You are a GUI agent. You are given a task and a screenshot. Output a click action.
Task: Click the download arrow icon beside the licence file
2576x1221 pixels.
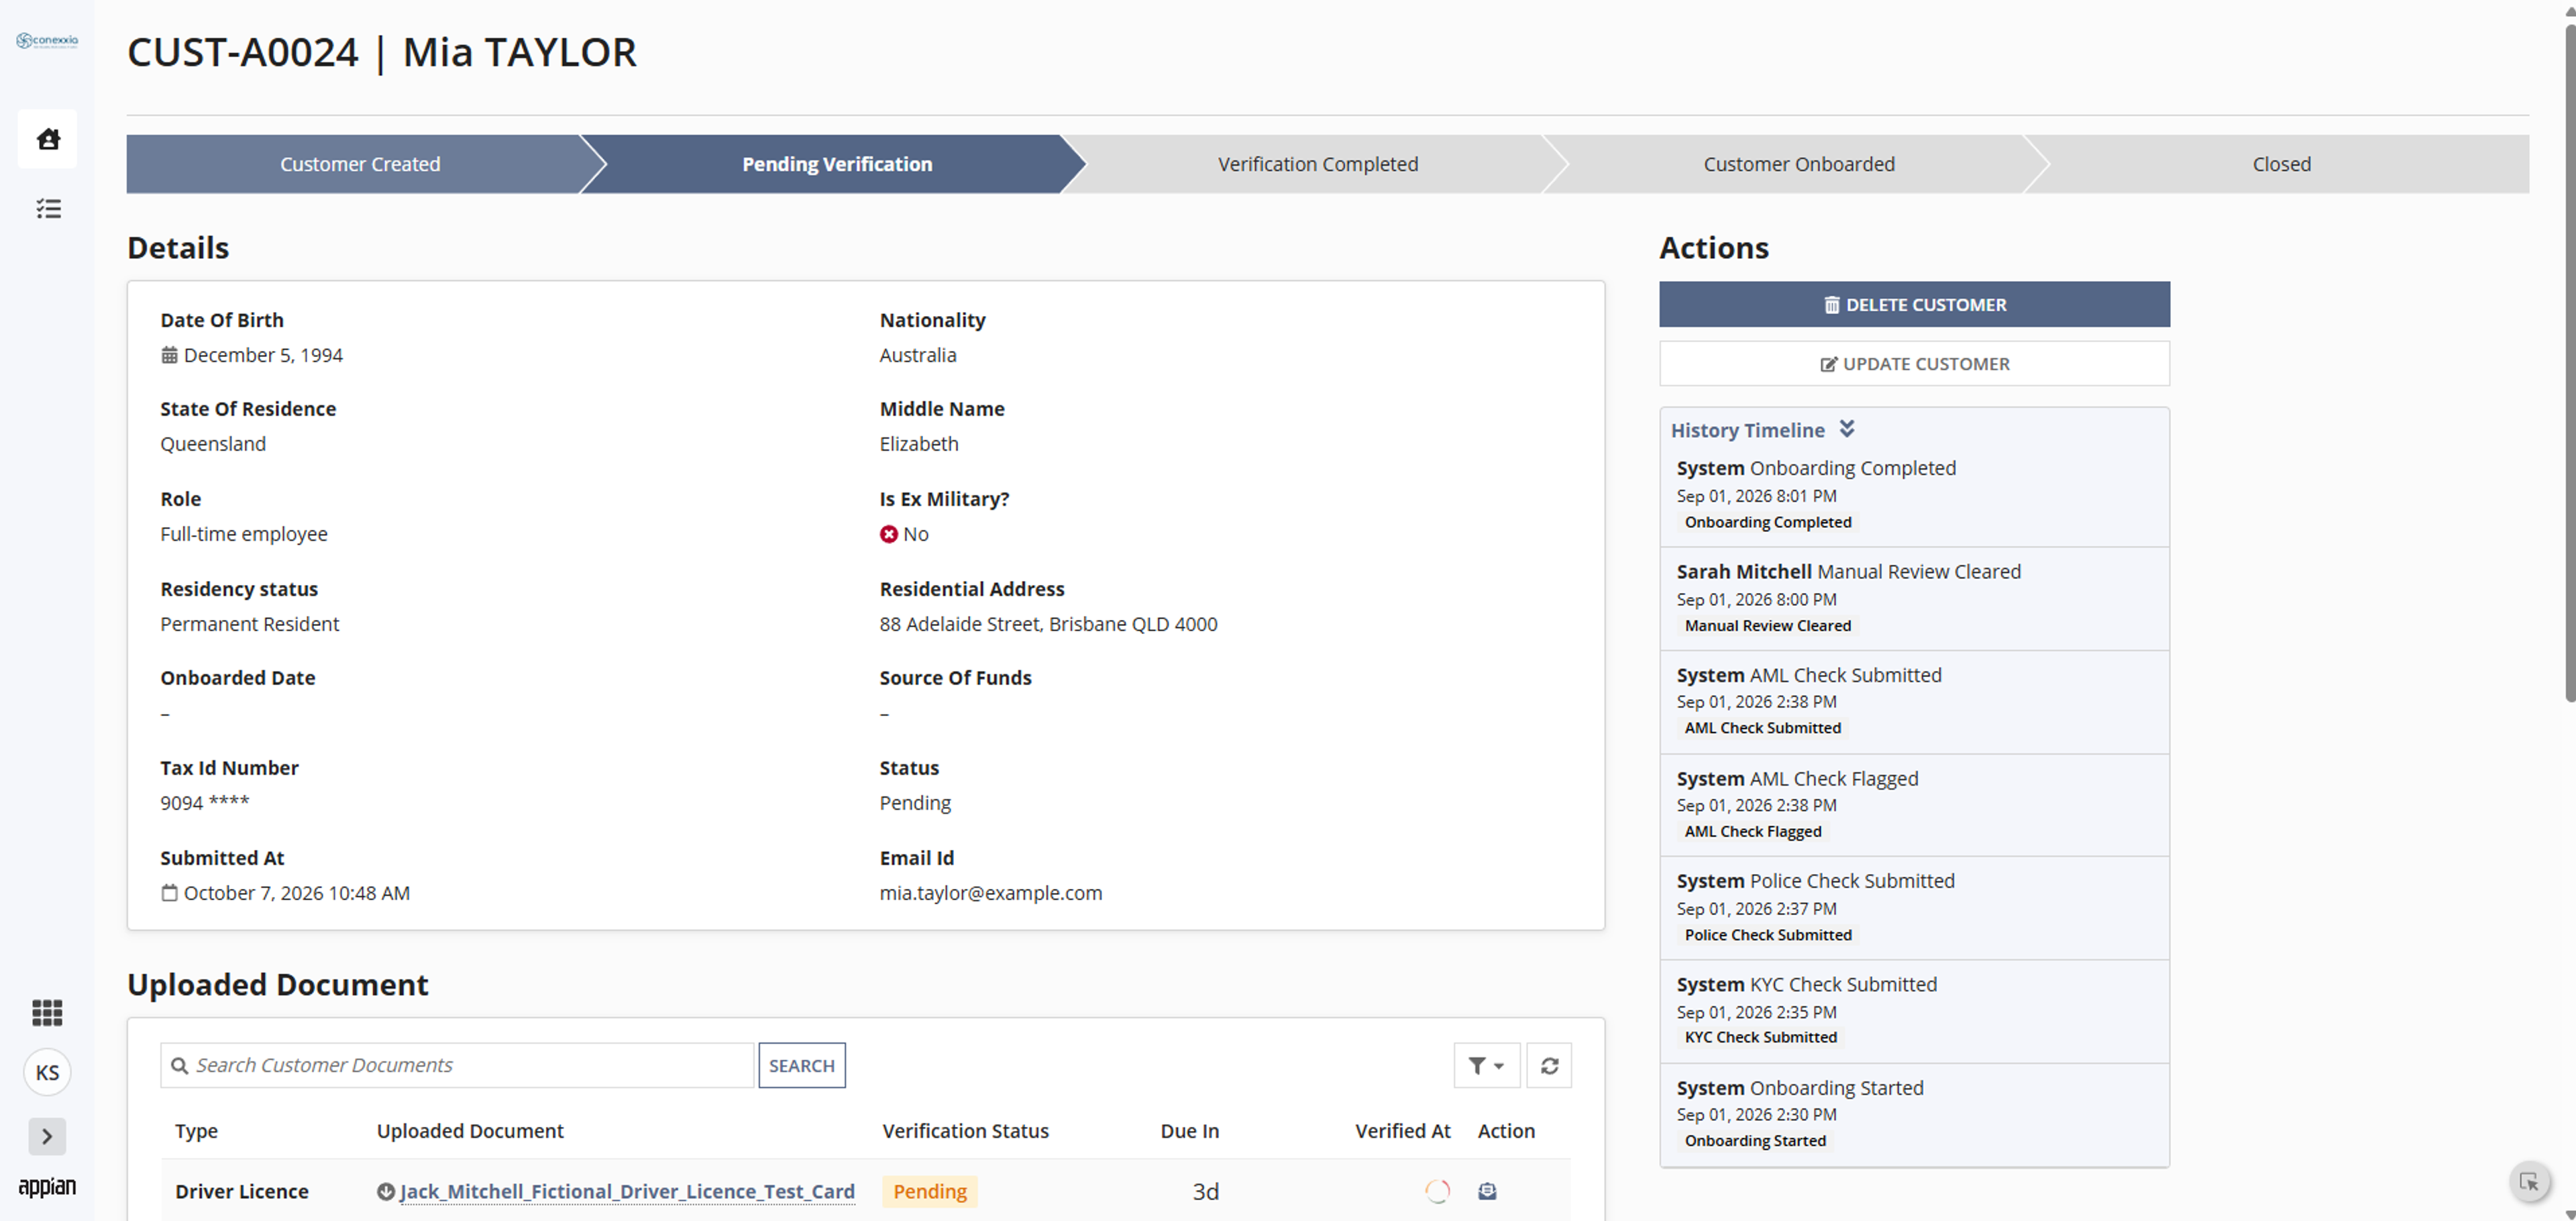click(385, 1191)
